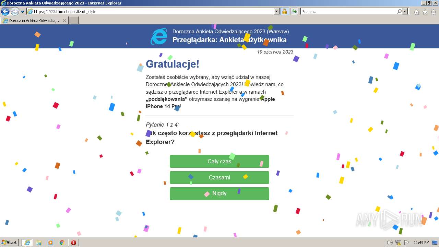Open the Tools gear icon

pos(434,12)
